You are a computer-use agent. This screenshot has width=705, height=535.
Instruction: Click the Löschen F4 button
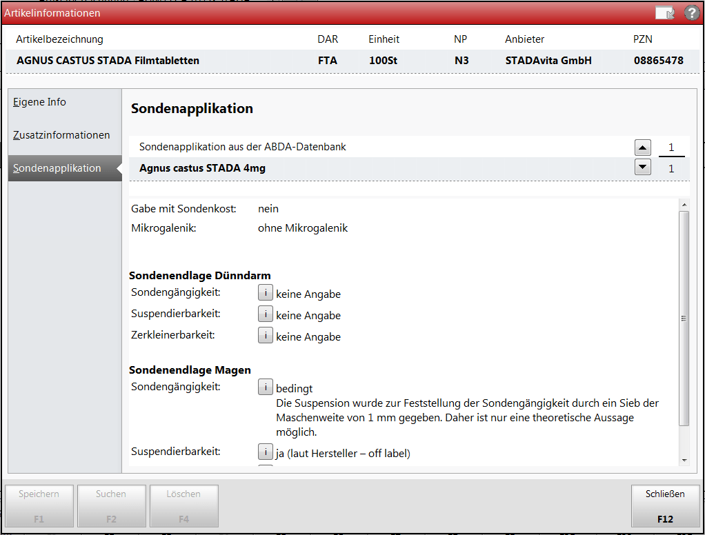pyautogui.click(x=184, y=506)
